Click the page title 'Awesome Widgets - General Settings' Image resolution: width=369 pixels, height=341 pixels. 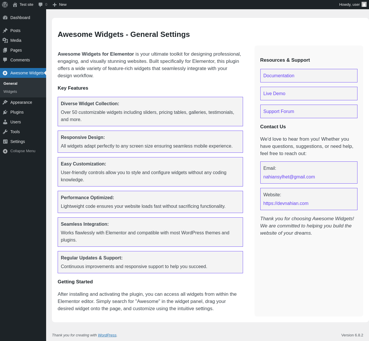(124, 34)
